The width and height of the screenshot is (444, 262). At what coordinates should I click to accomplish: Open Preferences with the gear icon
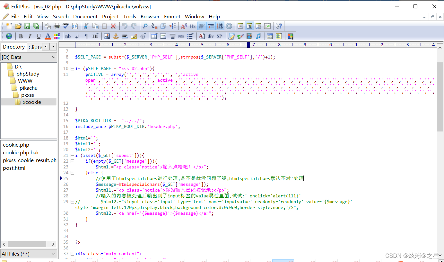pyautogui.click(x=229, y=26)
